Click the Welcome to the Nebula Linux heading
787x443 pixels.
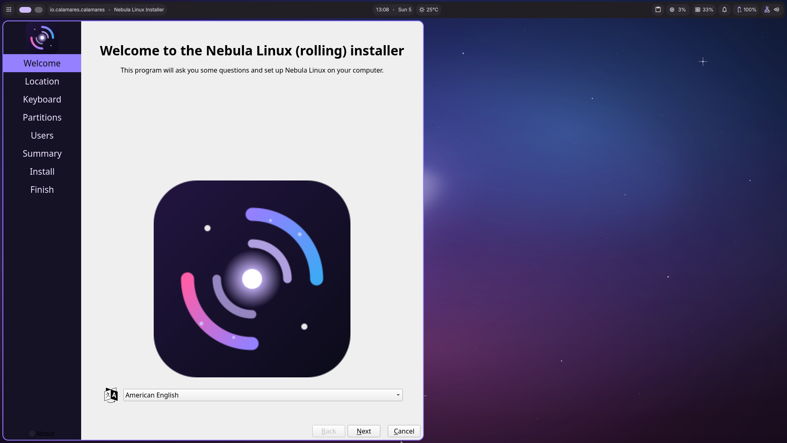tap(252, 50)
